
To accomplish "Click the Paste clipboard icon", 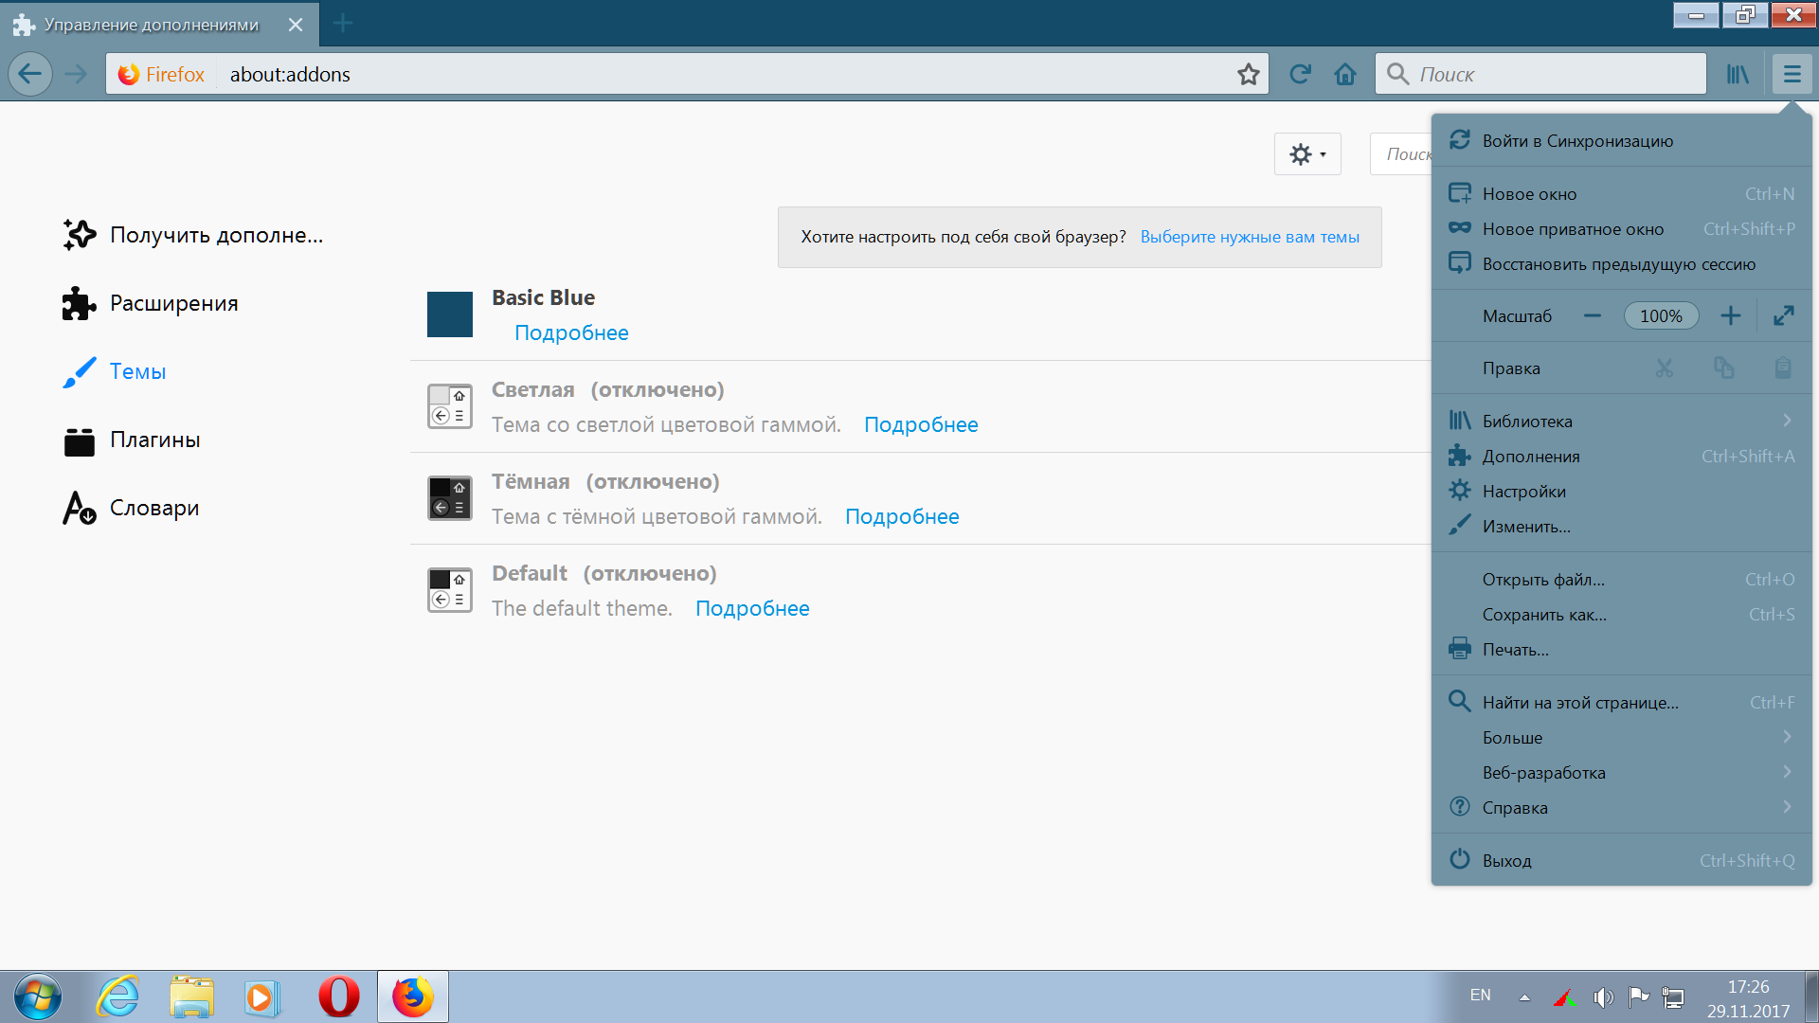I will [1782, 368].
